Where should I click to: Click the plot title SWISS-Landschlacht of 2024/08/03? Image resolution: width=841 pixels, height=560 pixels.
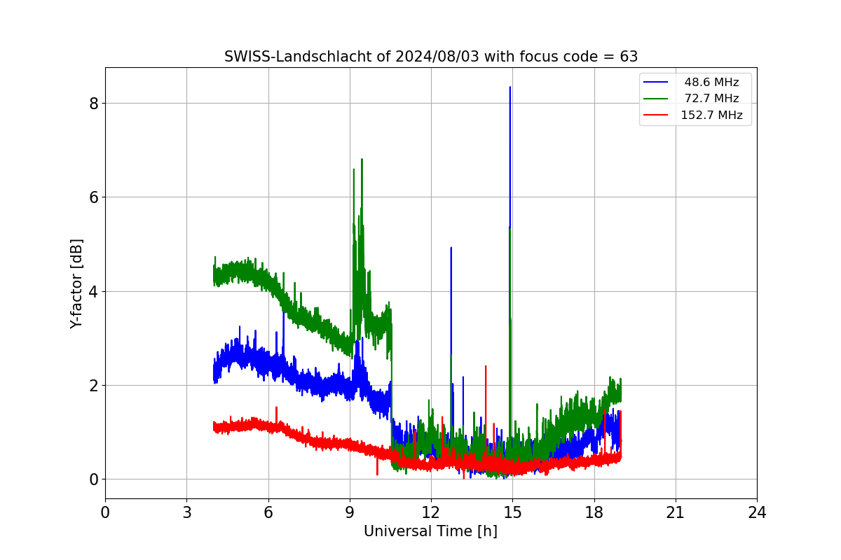point(431,57)
